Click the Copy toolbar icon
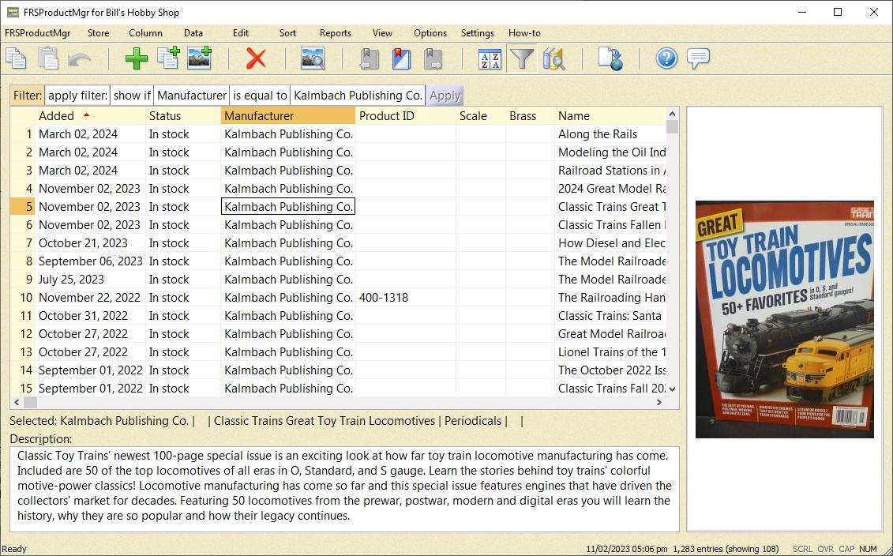 (x=16, y=58)
